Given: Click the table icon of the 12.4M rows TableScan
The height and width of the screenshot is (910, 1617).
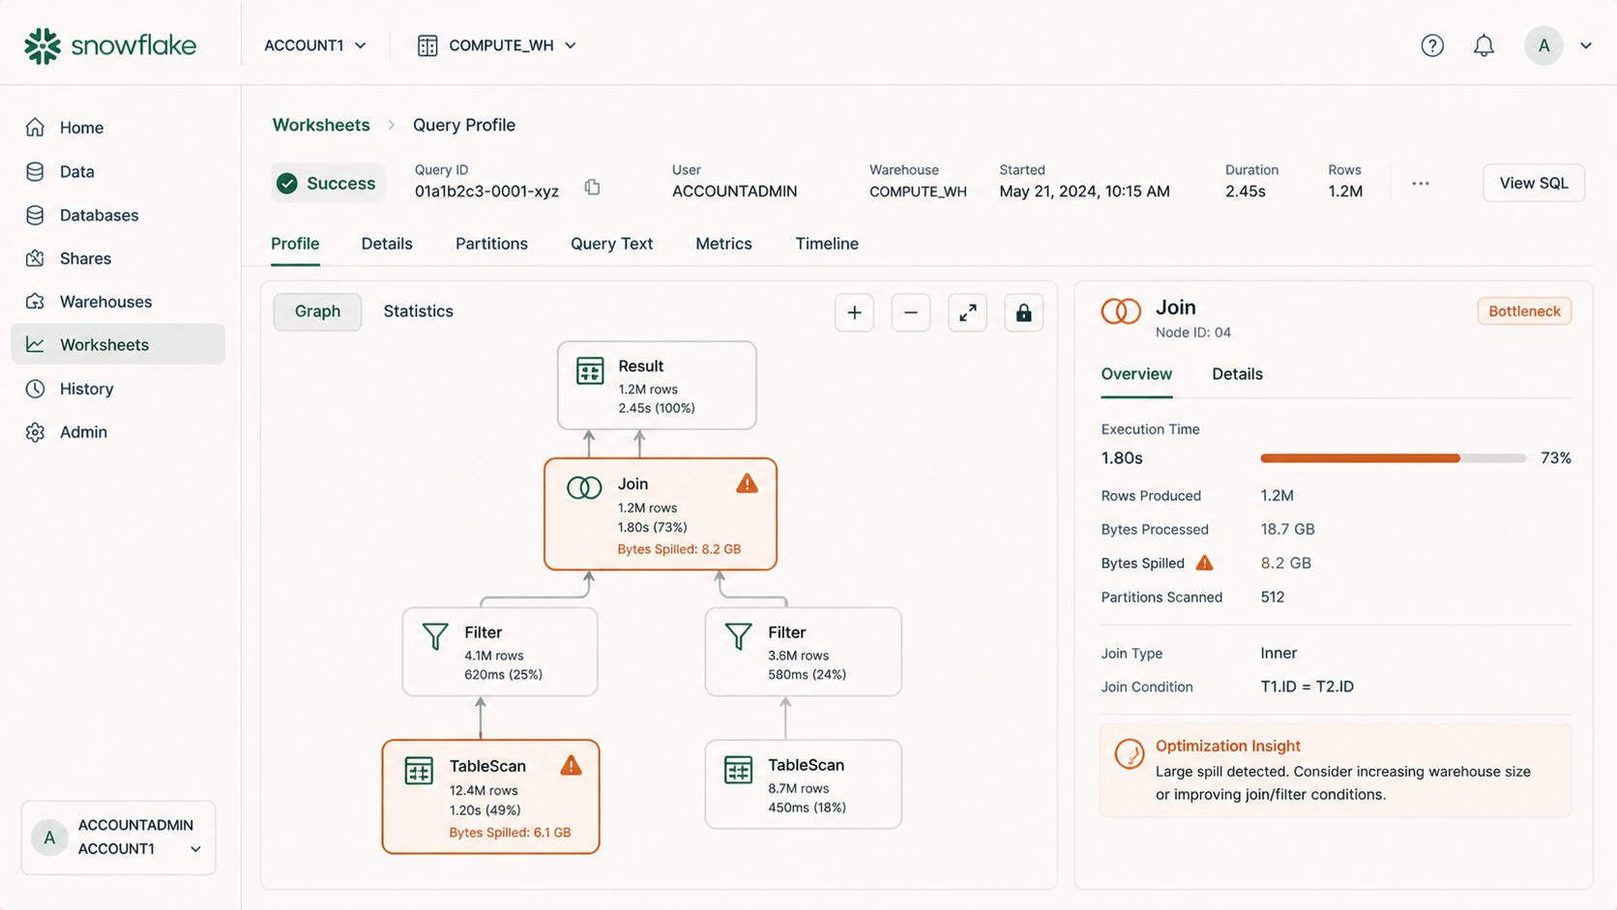Looking at the screenshot, I should coord(419,771).
